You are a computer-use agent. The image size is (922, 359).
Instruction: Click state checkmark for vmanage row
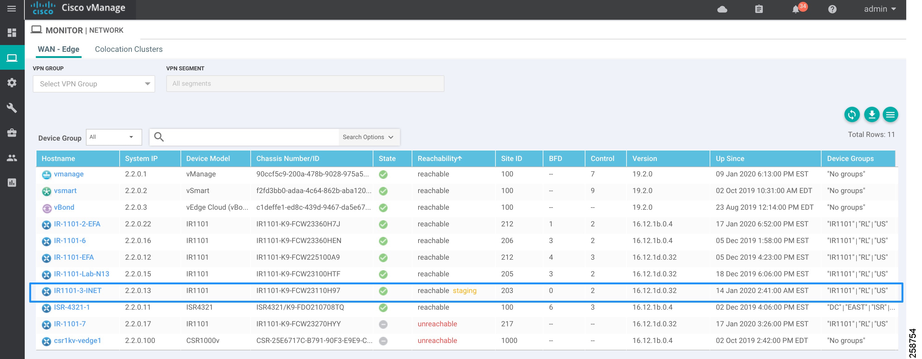[x=383, y=174]
